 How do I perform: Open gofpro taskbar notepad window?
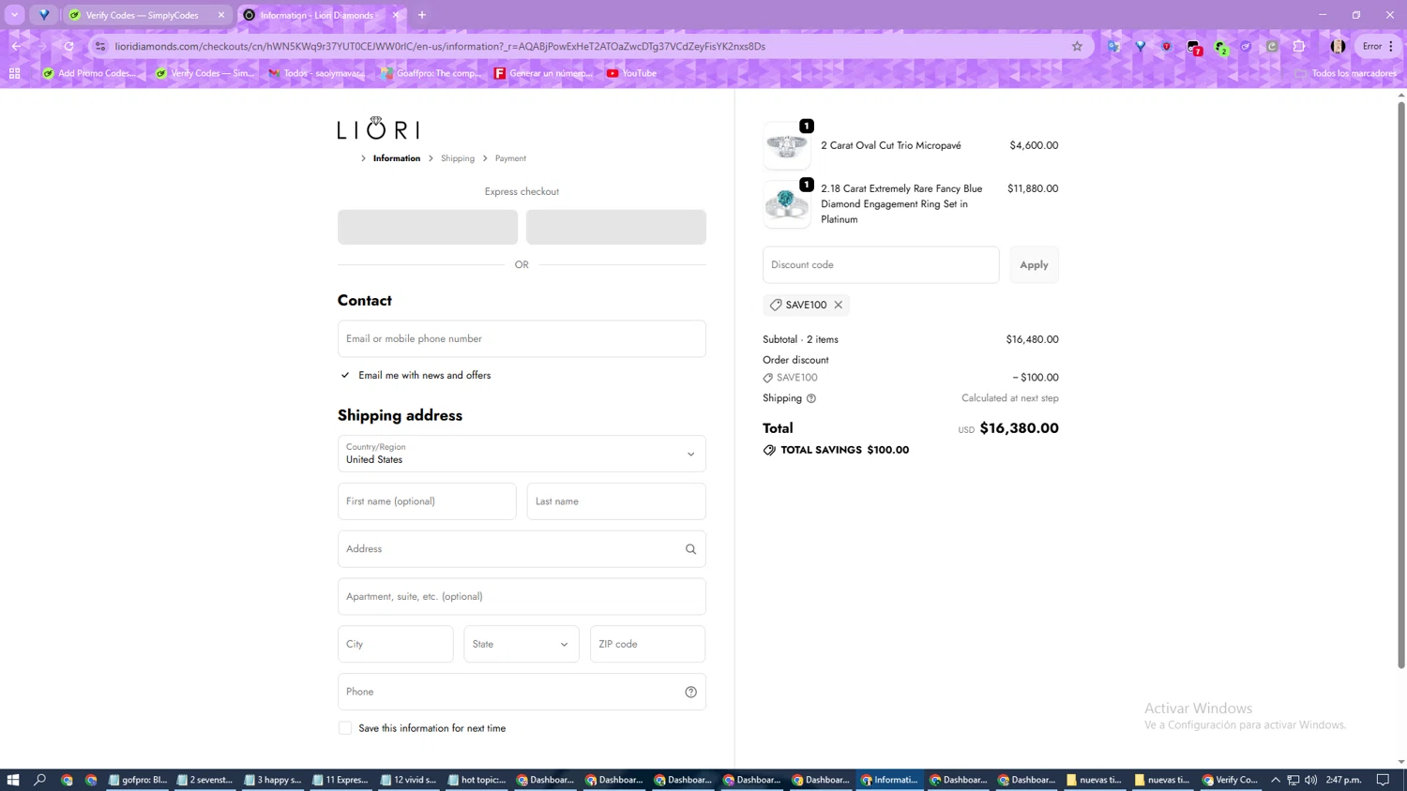pyautogui.click(x=138, y=780)
